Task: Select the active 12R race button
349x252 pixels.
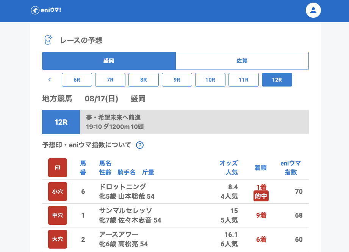Action: click(x=277, y=80)
